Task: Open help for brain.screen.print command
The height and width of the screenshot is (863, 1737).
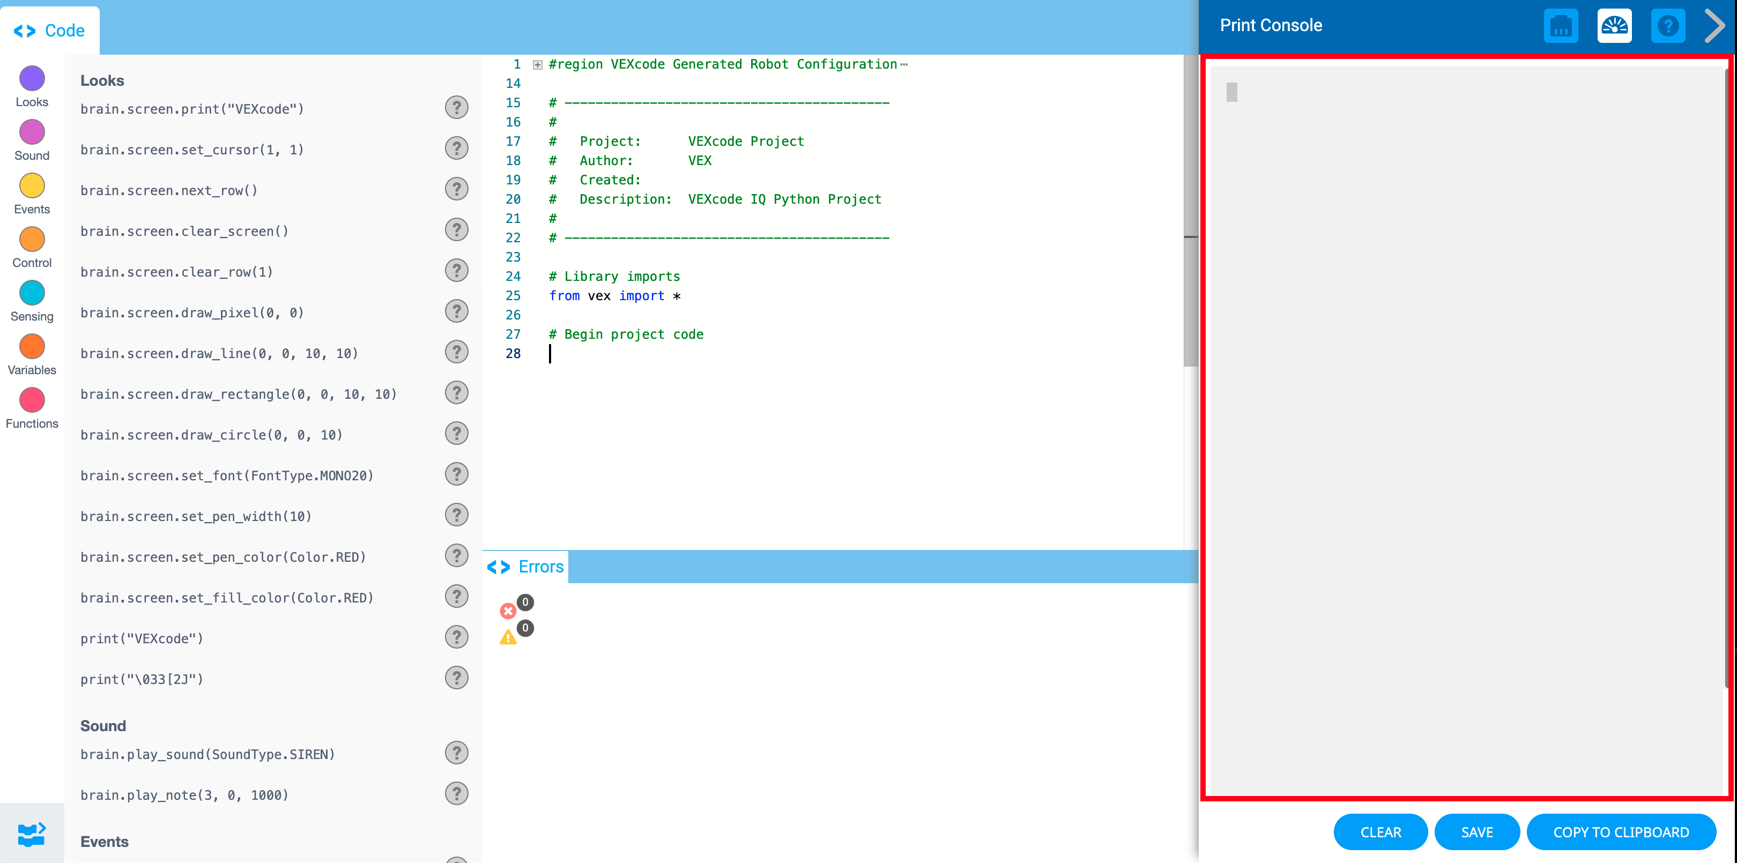Action: click(457, 108)
